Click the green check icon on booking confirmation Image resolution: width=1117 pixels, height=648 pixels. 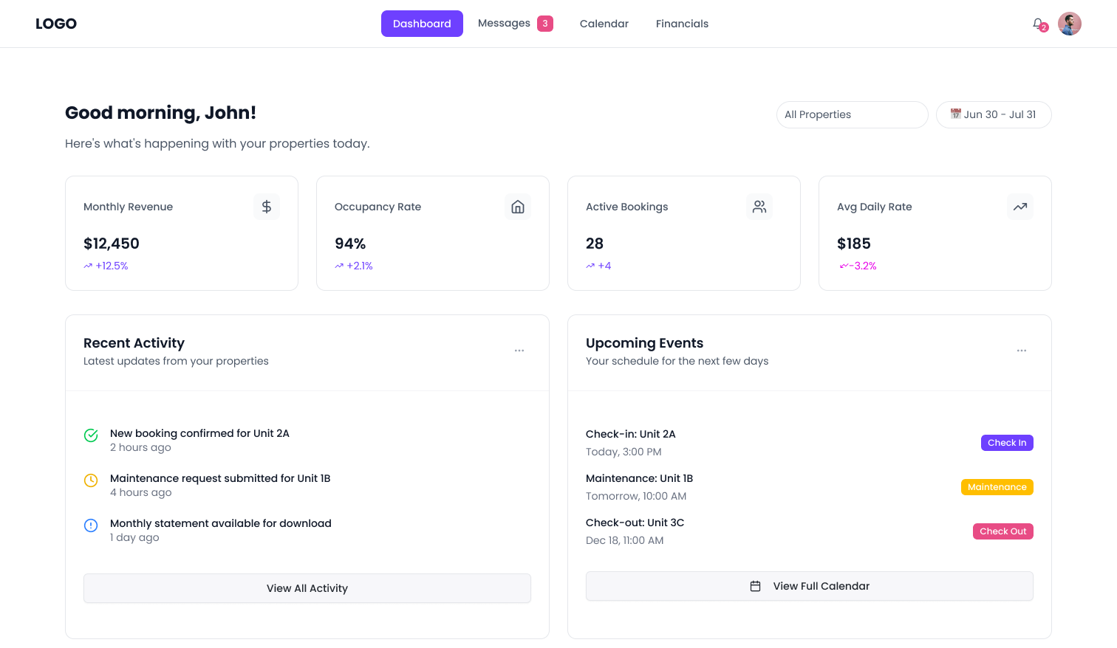tap(91, 435)
